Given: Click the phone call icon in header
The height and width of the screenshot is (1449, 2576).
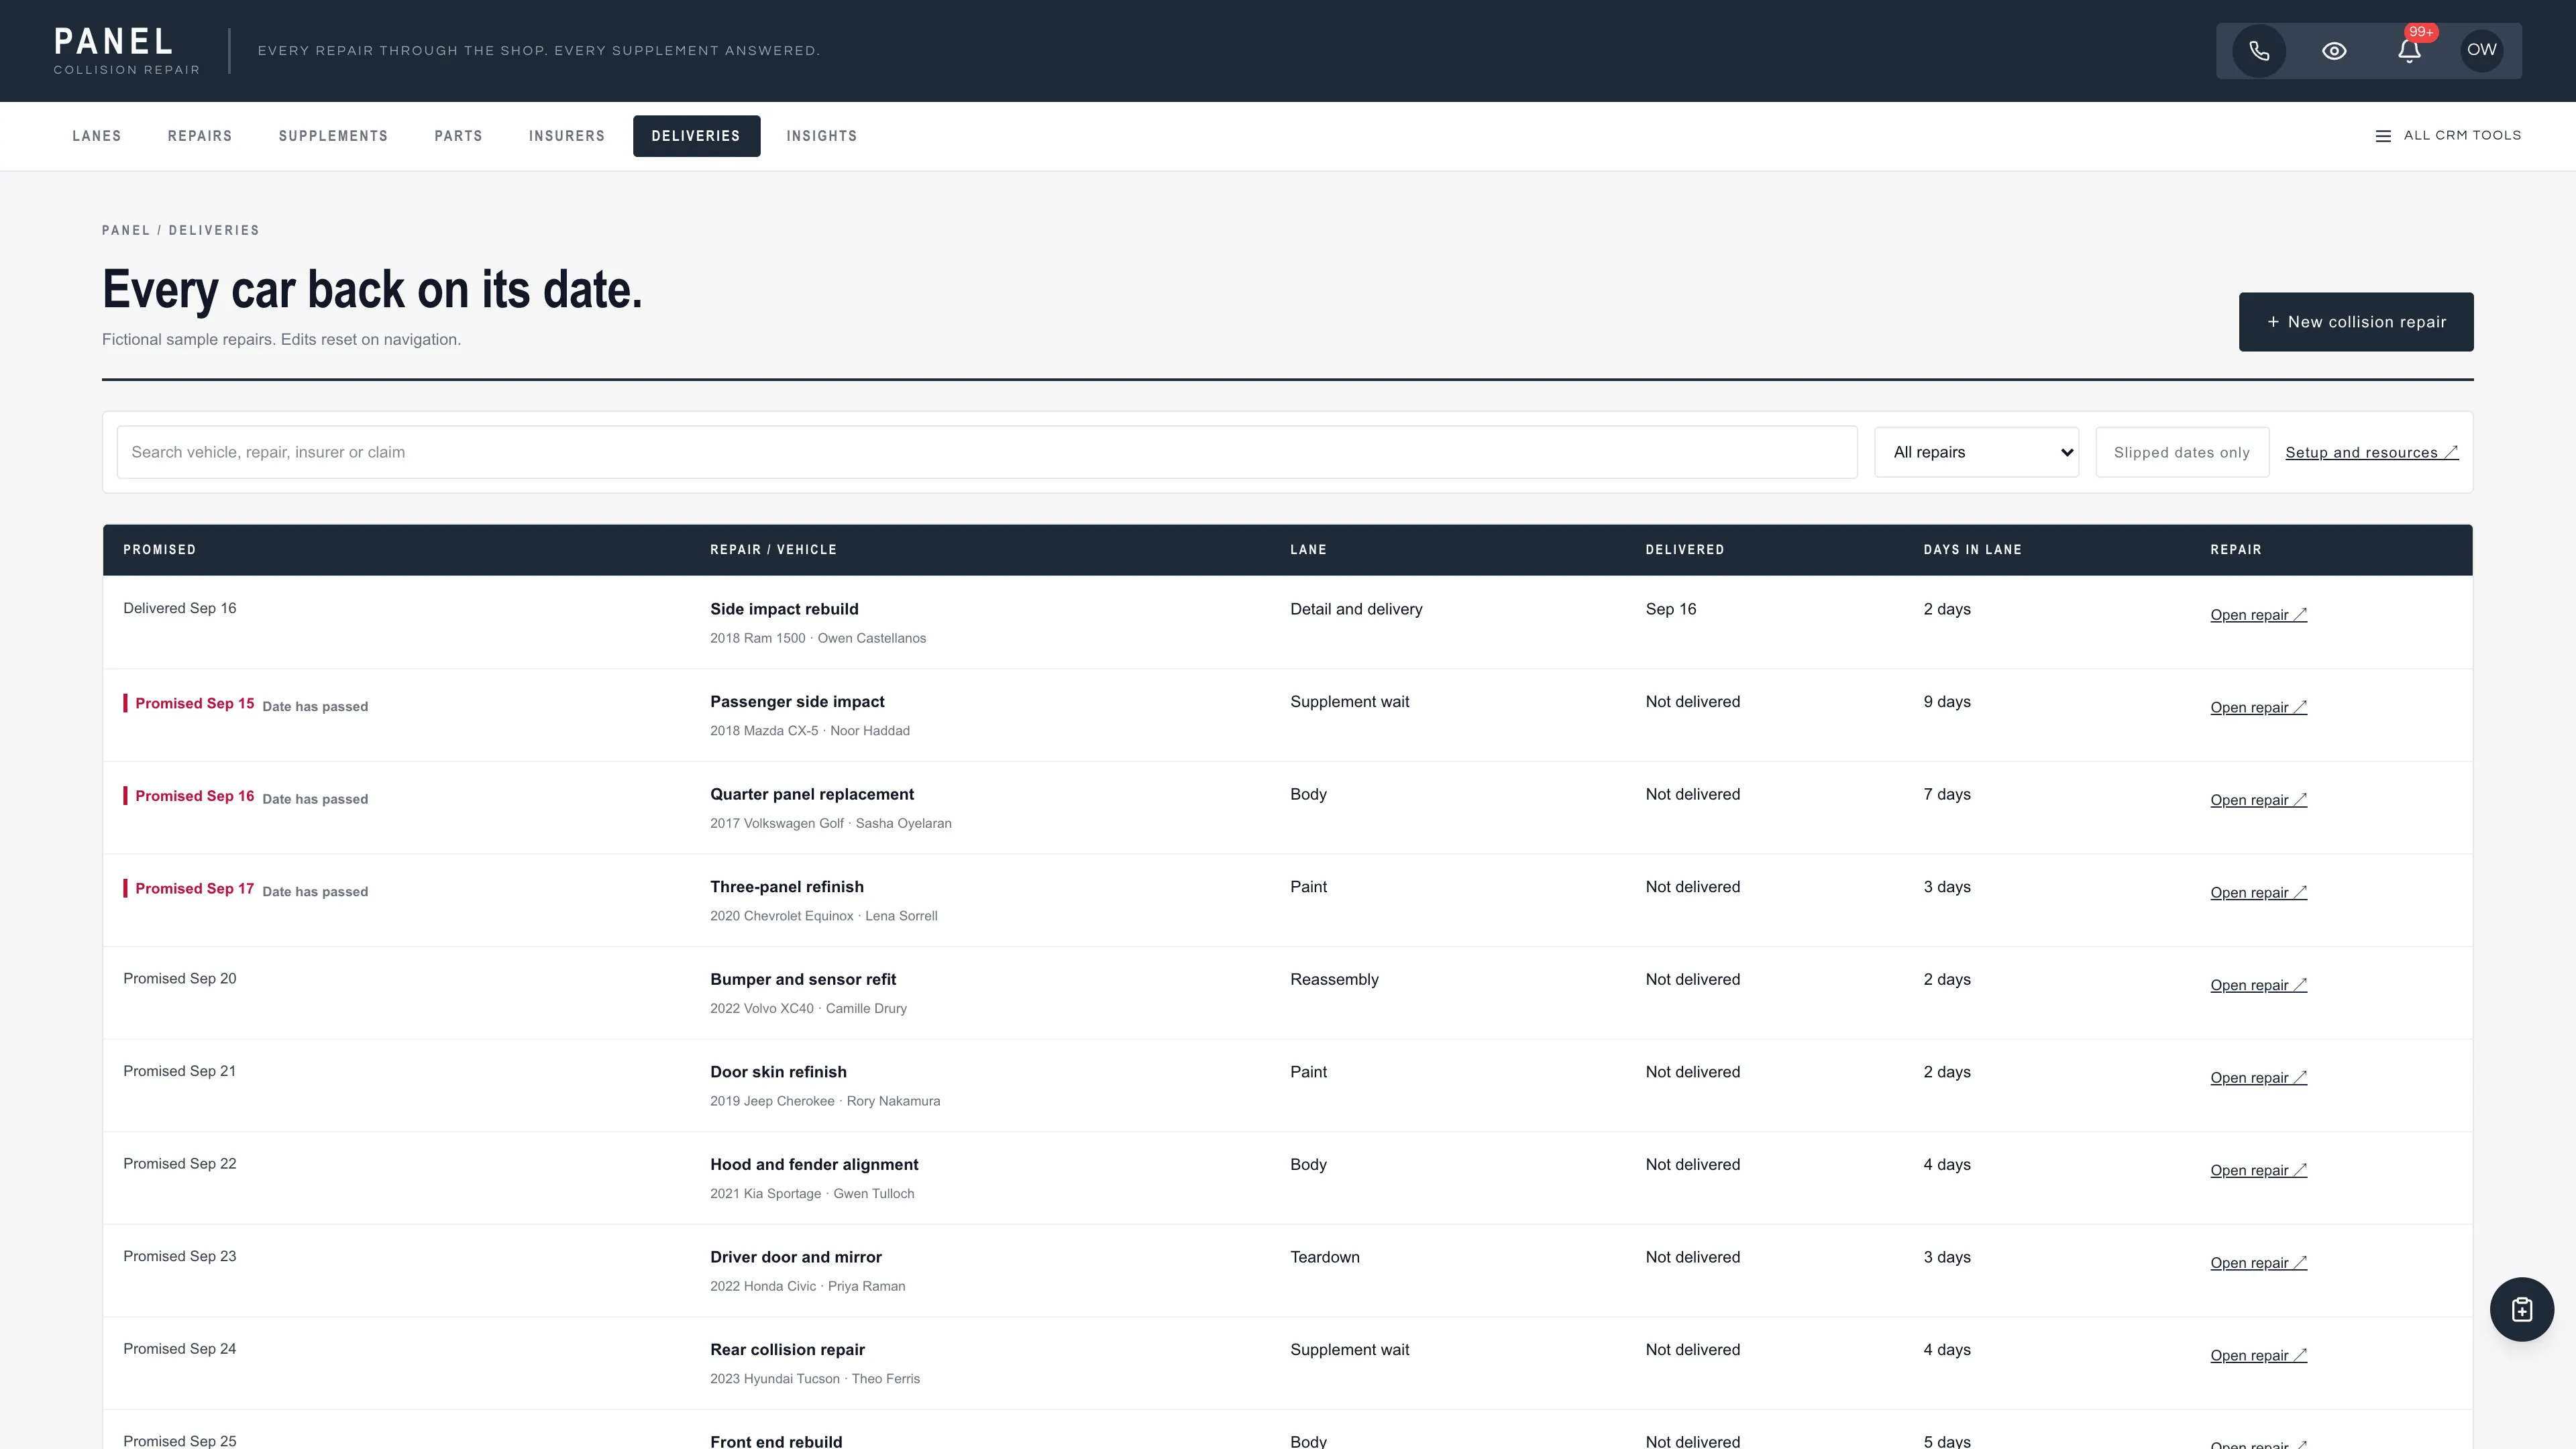Looking at the screenshot, I should (2259, 51).
